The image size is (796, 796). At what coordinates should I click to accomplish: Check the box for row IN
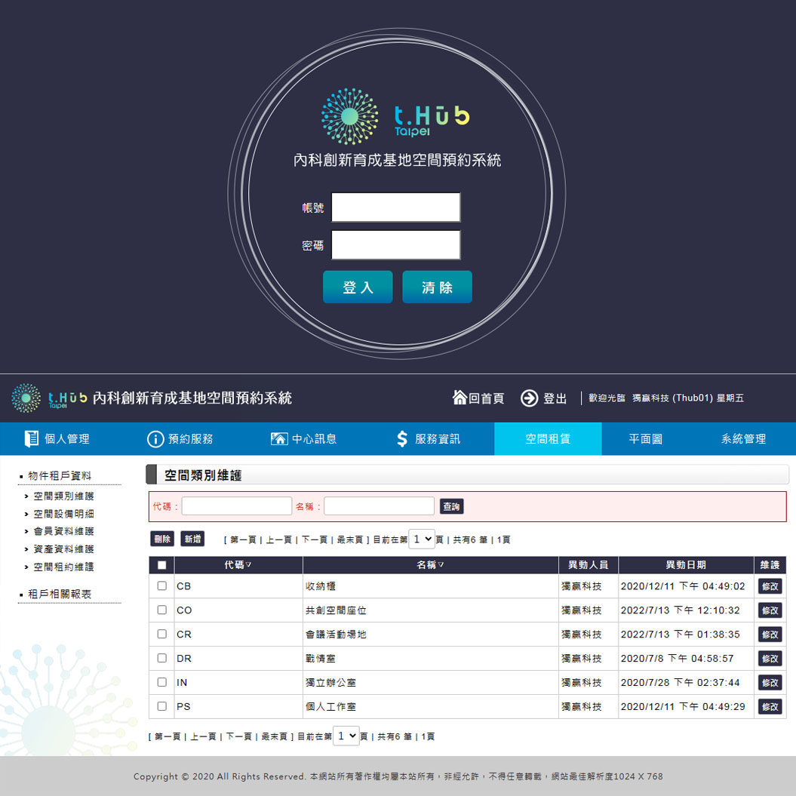pos(162,682)
